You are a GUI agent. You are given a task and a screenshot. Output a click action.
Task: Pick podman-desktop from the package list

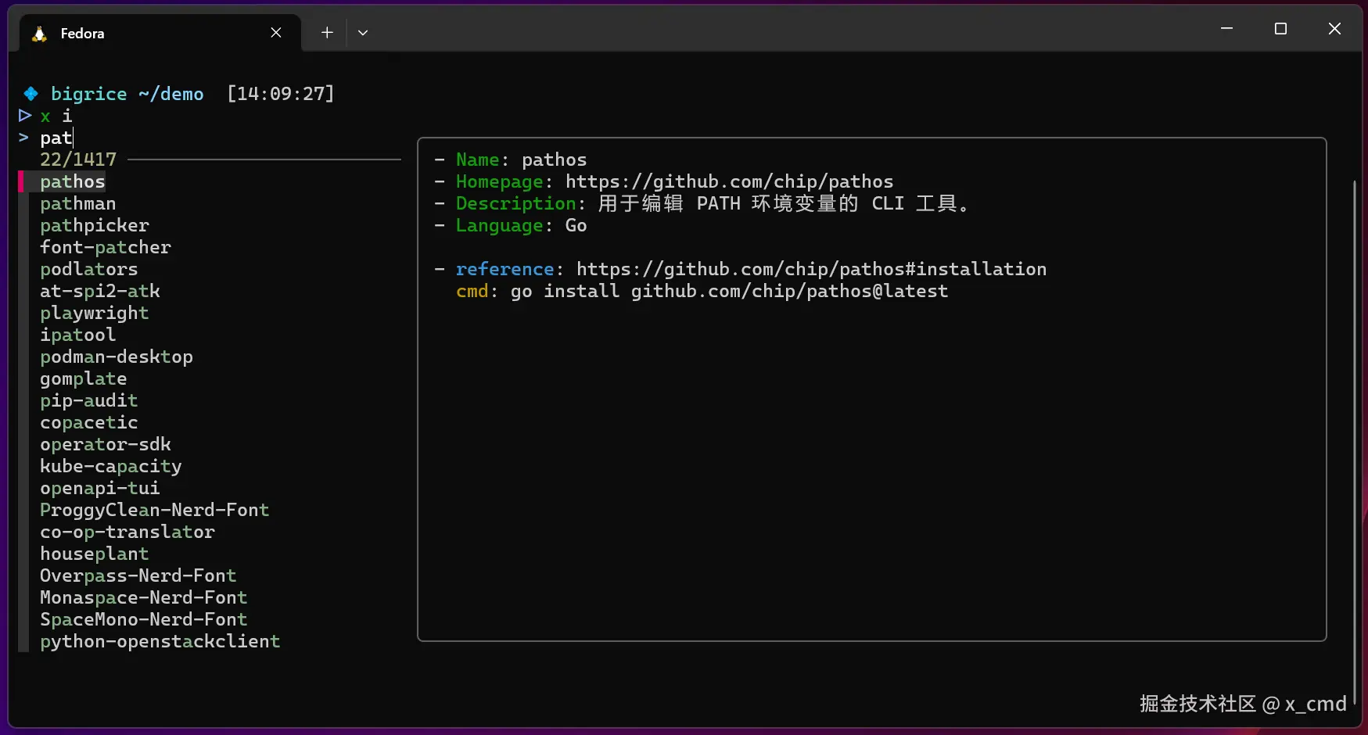tap(117, 357)
